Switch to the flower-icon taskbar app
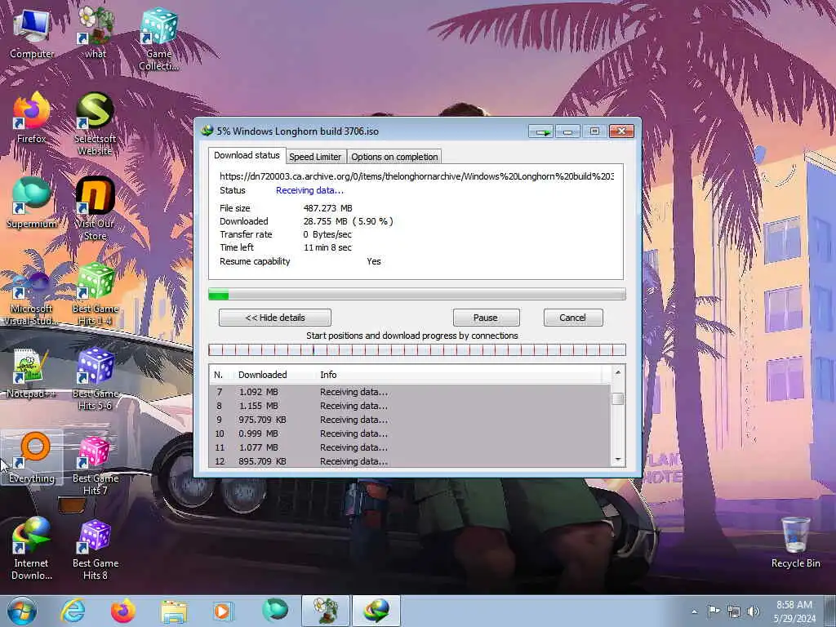Image resolution: width=836 pixels, height=627 pixels. 325,611
